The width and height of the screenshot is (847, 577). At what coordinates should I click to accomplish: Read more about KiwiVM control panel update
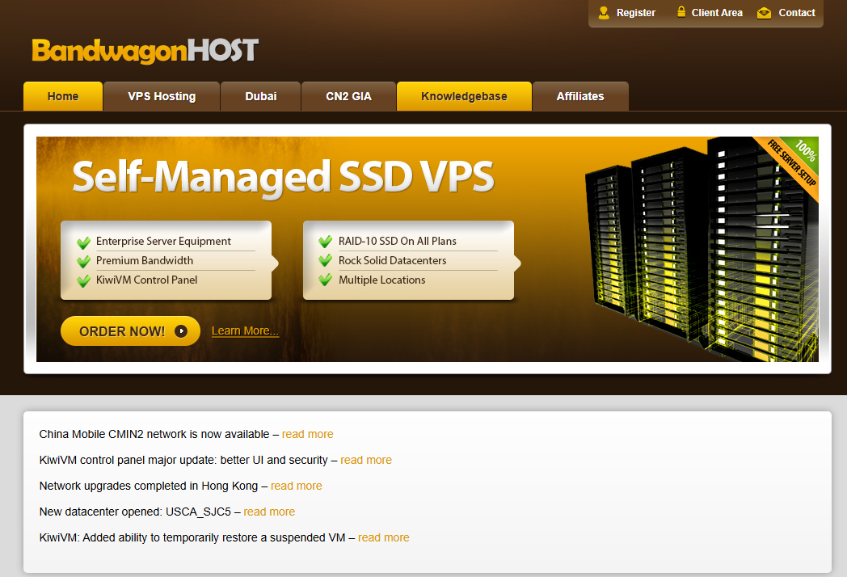click(x=365, y=461)
